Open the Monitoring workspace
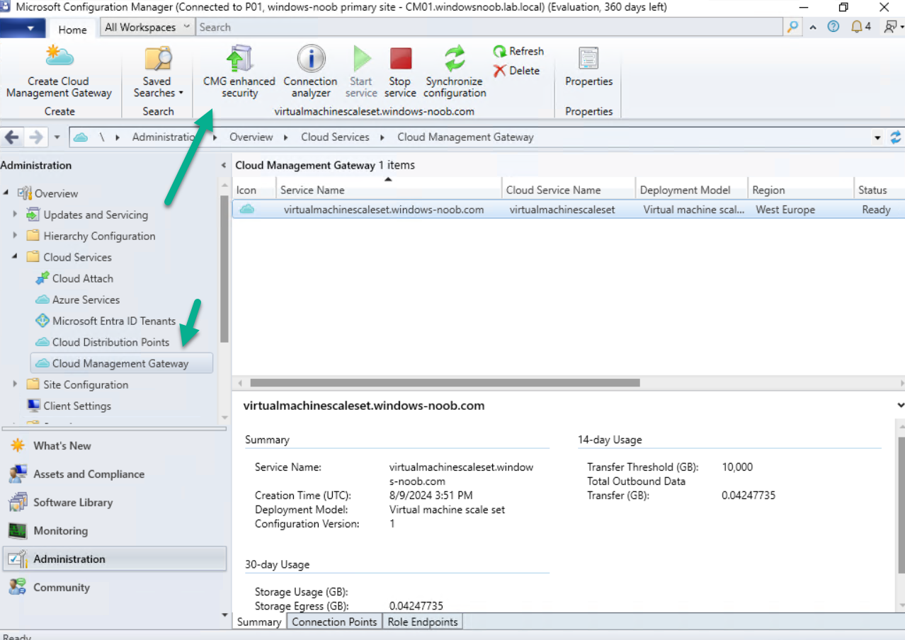Image resolution: width=905 pixels, height=640 pixels. point(113,531)
